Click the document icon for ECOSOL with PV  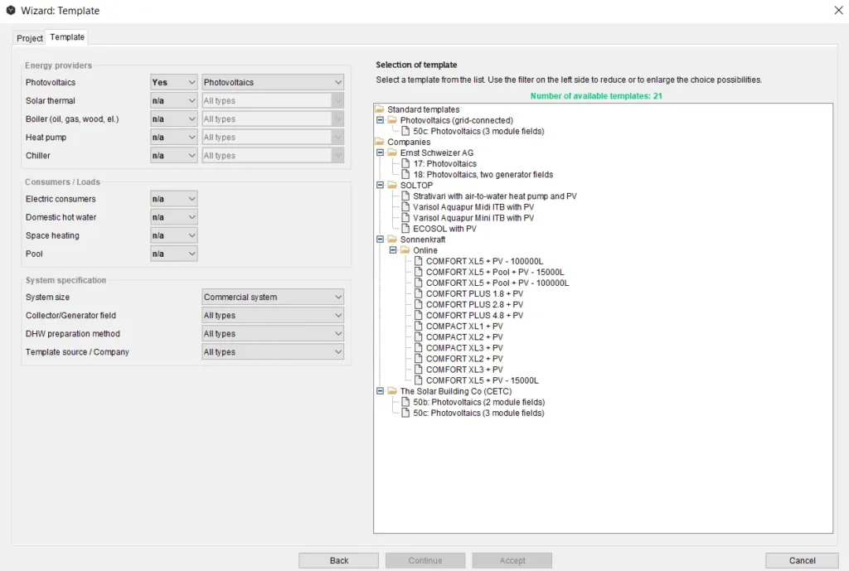pos(405,229)
